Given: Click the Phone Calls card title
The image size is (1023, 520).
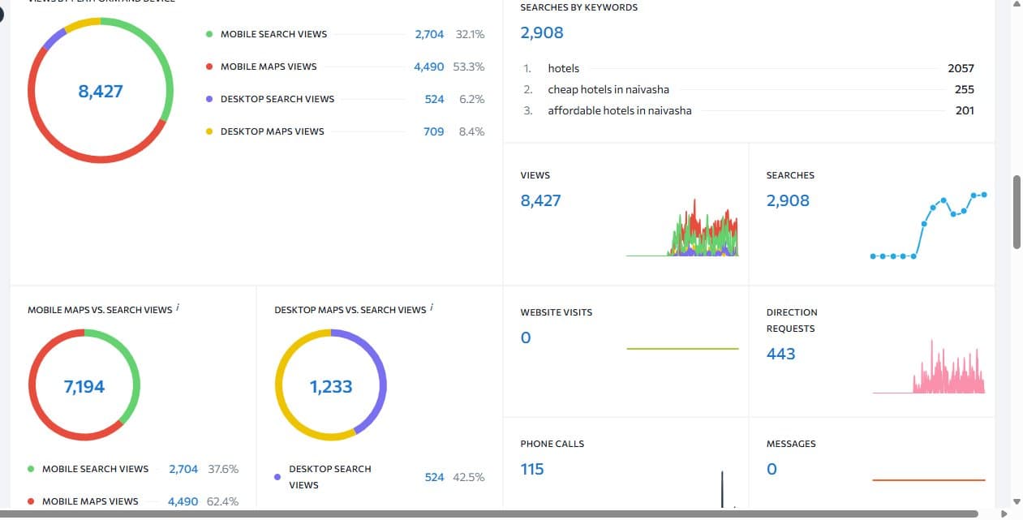Looking at the screenshot, I should point(552,444).
